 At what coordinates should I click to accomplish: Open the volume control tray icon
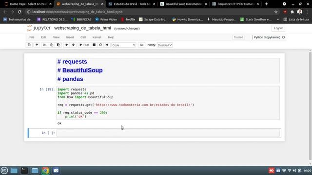294,171
